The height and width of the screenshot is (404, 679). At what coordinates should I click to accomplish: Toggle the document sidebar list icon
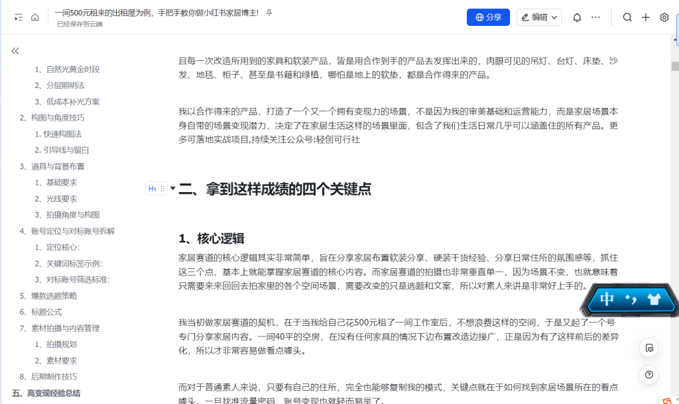[18, 18]
